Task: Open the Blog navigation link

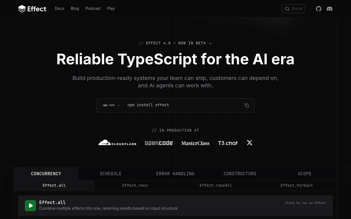Action: tap(75, 8)
